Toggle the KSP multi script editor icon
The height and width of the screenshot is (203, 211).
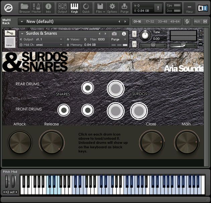point(187,21)
